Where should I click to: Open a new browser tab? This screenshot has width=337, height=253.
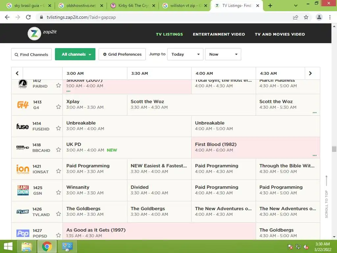coord(270,6)
